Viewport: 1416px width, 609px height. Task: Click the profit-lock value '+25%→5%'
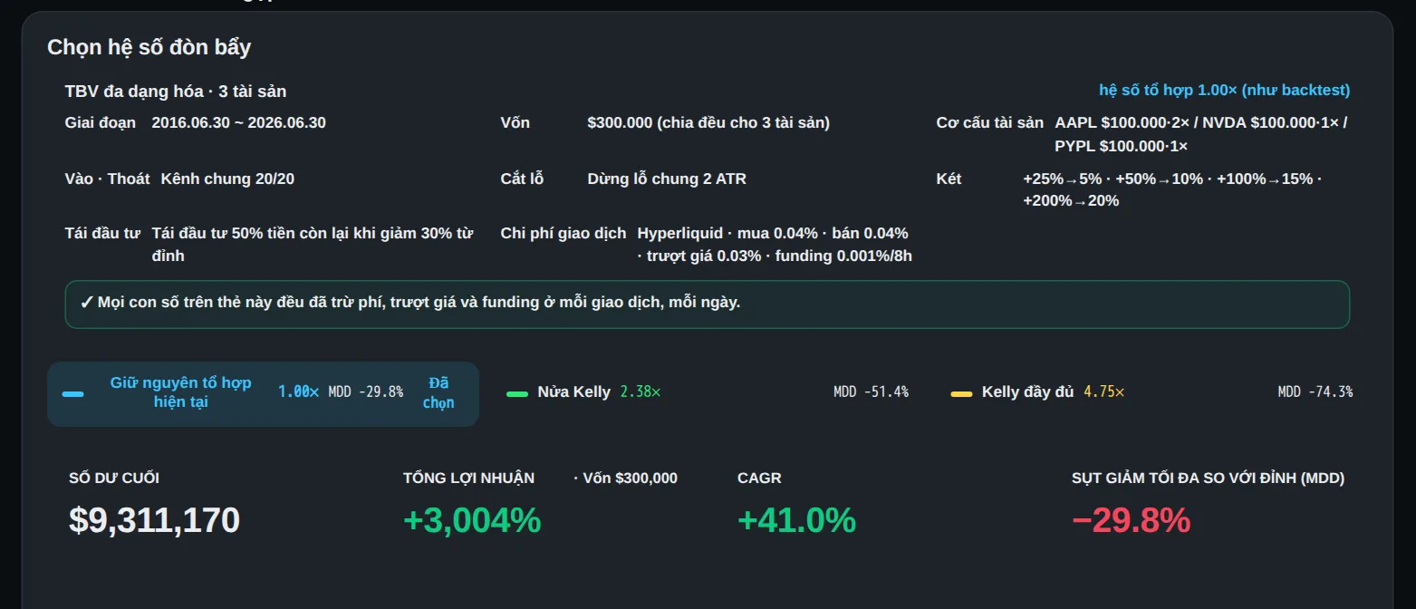tap(1063, 179)
